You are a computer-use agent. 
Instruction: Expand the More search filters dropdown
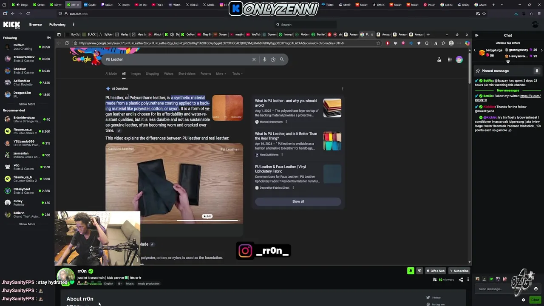[221, 74]
